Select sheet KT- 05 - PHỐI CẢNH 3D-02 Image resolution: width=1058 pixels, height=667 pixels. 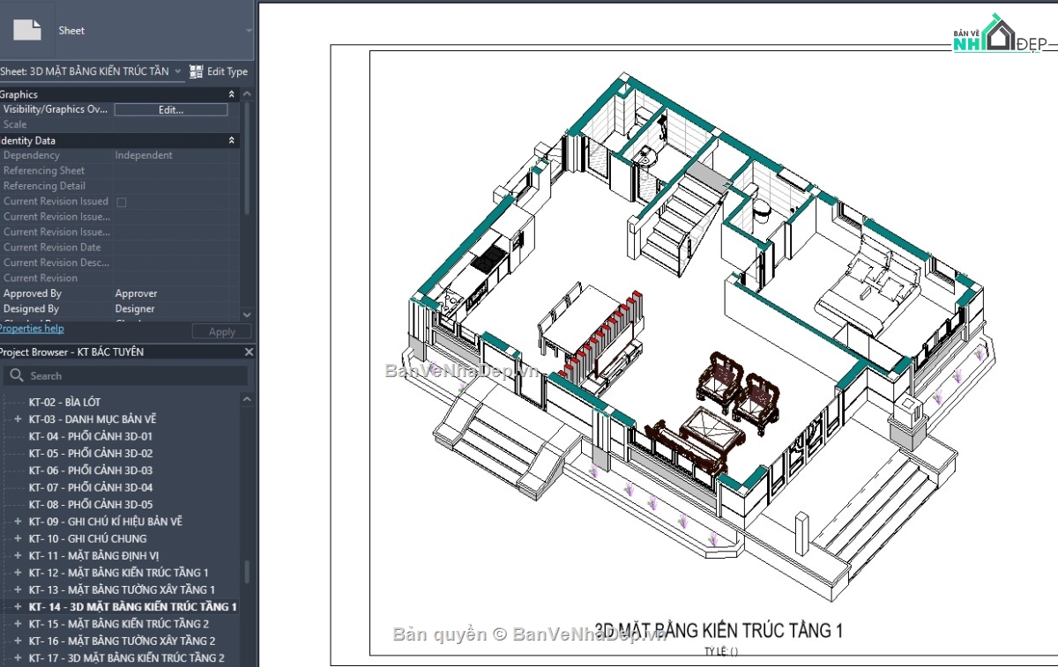pyautogui.click(x=91, y=453)
